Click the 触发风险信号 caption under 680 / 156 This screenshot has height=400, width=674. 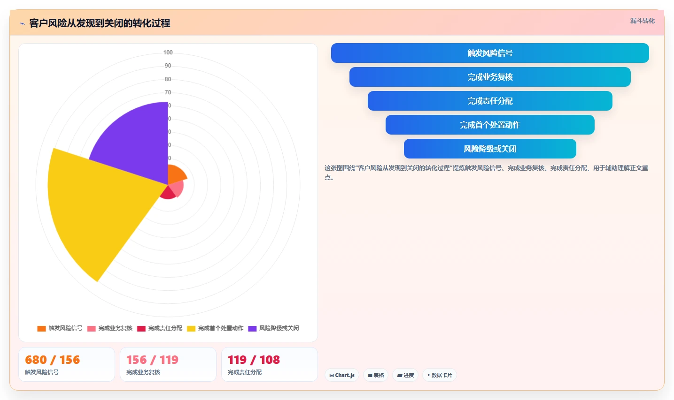(x=42, y=372)
